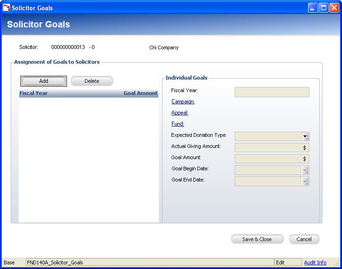Sort by Goal Amount column header
The image size is (342, 269).
tap(140, 93)
